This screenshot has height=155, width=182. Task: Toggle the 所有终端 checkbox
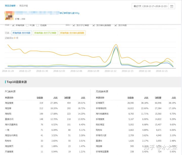point(13,25)
